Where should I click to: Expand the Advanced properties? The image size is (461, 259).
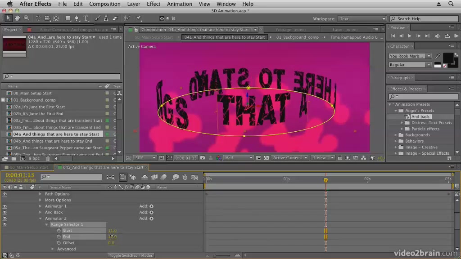click(x=53, y=249)
